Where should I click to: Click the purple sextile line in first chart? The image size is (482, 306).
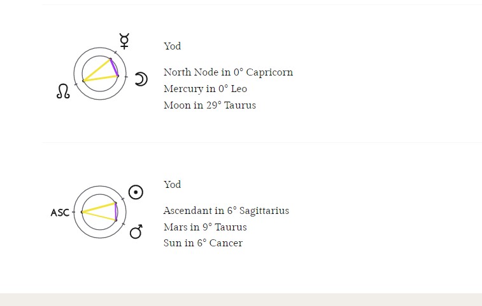click(114, 67)
